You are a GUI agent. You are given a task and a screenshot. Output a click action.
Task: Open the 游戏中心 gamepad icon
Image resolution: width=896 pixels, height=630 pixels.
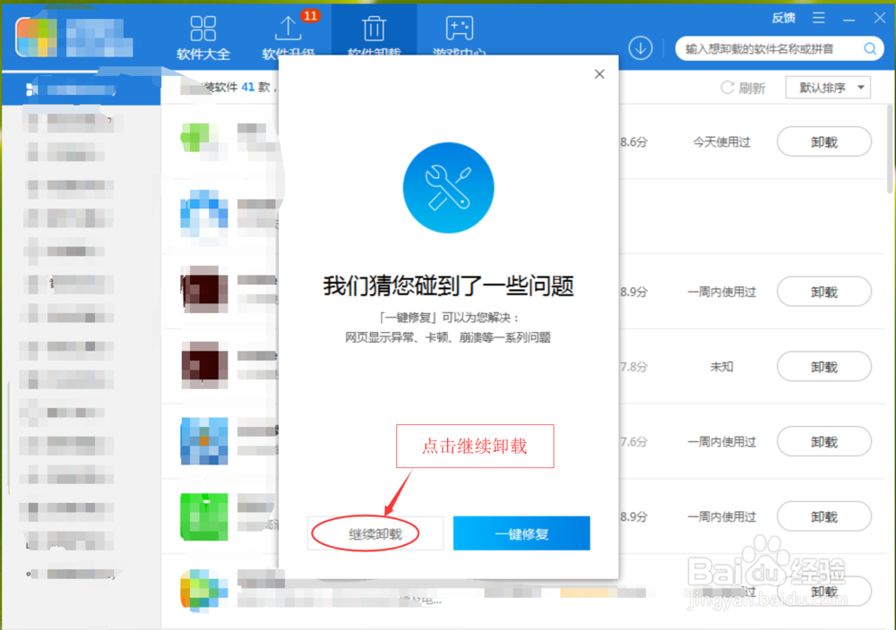pyautogui.click(x=459, y=30)
